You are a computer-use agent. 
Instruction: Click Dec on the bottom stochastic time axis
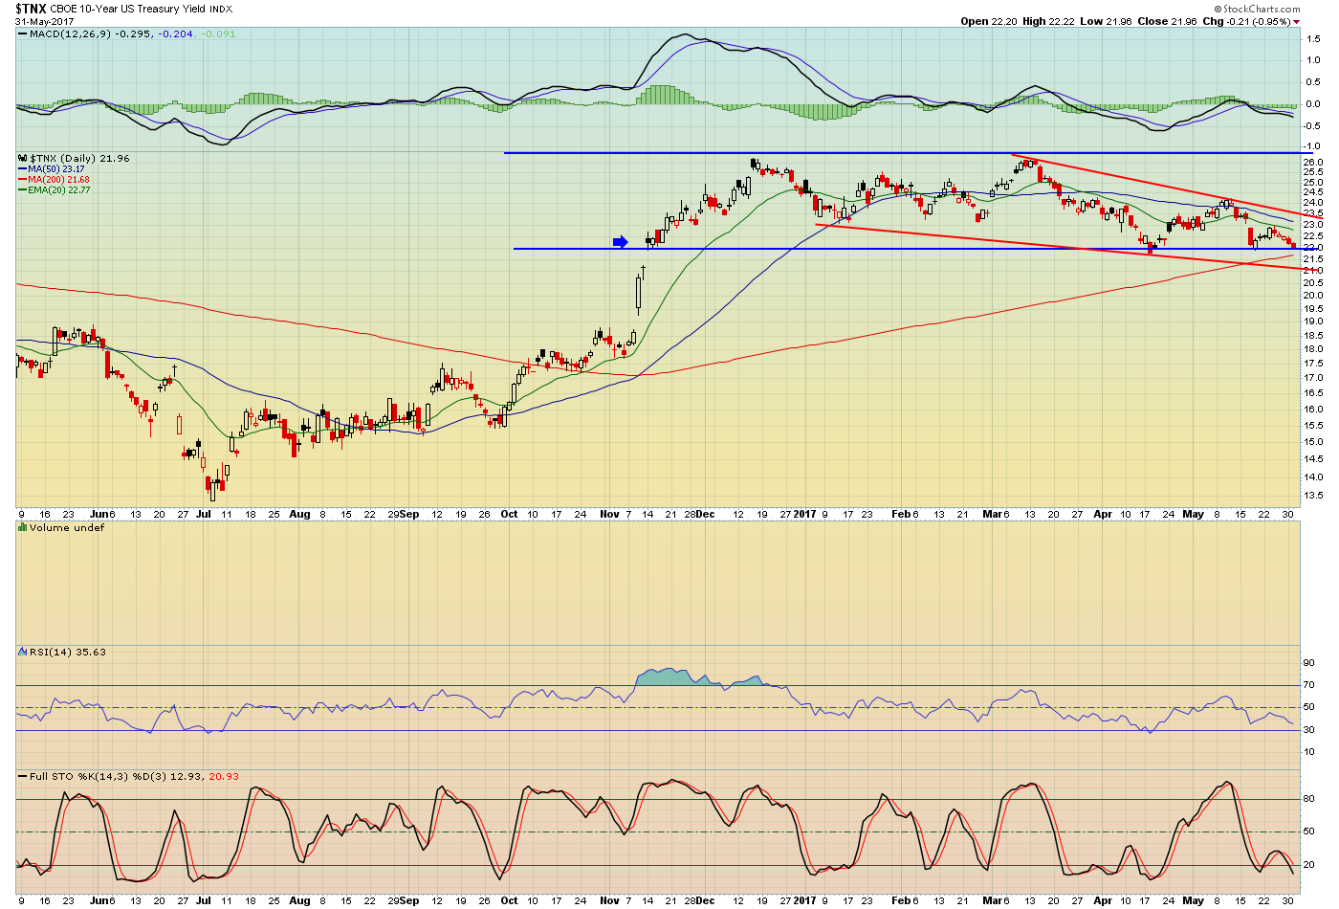click(705, 900)
